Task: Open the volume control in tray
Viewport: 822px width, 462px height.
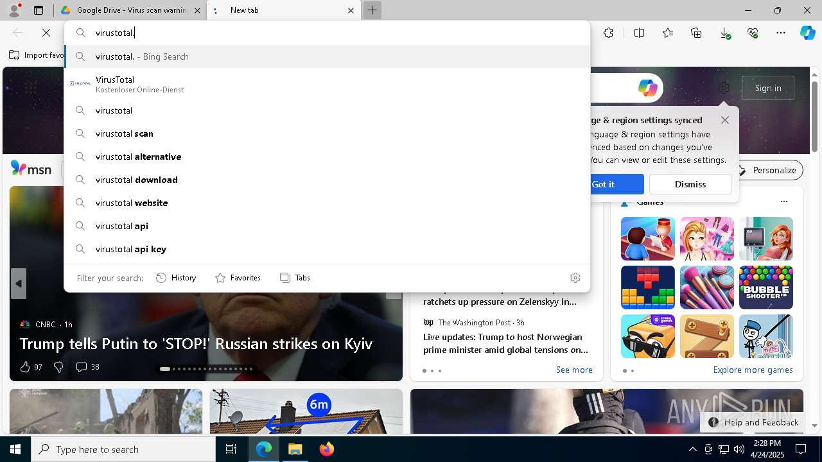Action: click(739, 449)
